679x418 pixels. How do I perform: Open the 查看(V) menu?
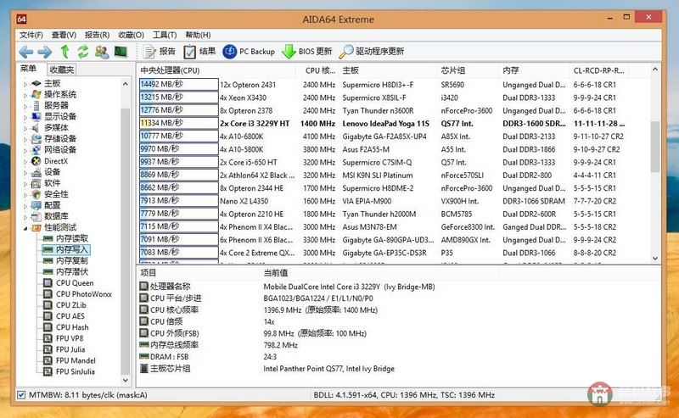pos(64,35)
